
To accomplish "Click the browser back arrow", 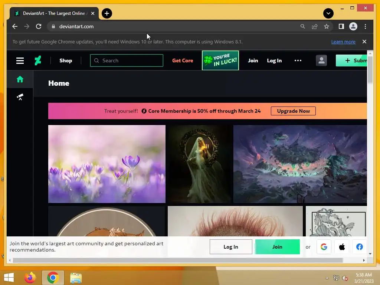I will (15, 26).
